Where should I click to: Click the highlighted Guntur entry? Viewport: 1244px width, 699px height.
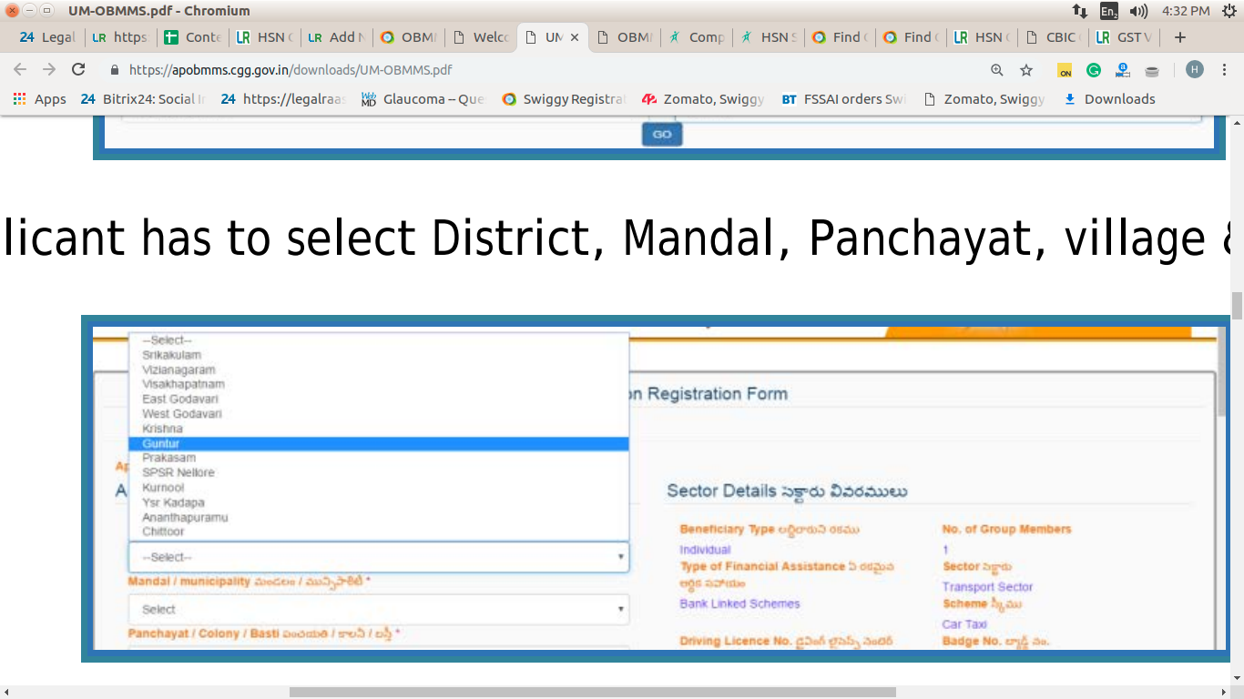379,443
